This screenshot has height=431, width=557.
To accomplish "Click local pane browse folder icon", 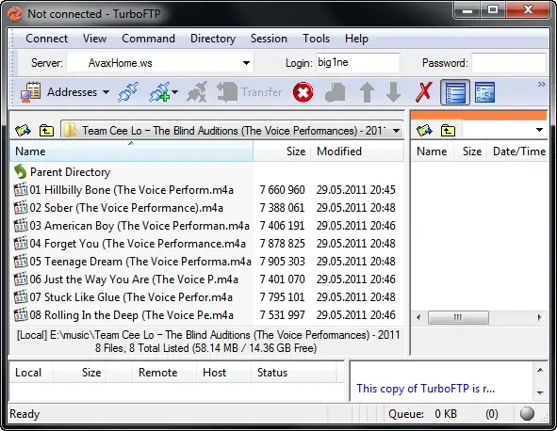I will pos(23,131).
